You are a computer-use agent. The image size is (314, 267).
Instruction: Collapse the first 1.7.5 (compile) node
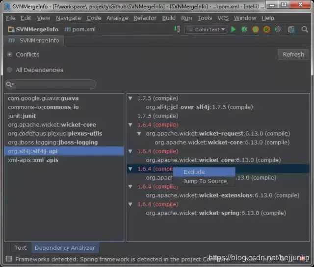pos(130,98)
